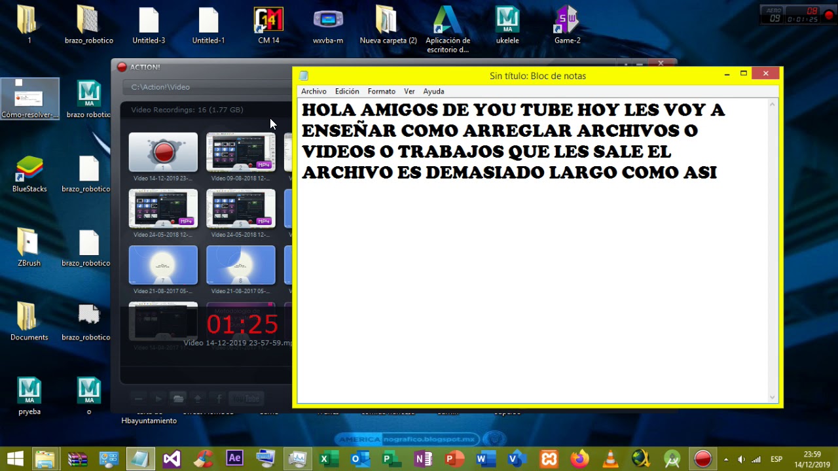838x471 pixels.
Task: Open Word from taskbar
Action: click(x=485, y=459)
